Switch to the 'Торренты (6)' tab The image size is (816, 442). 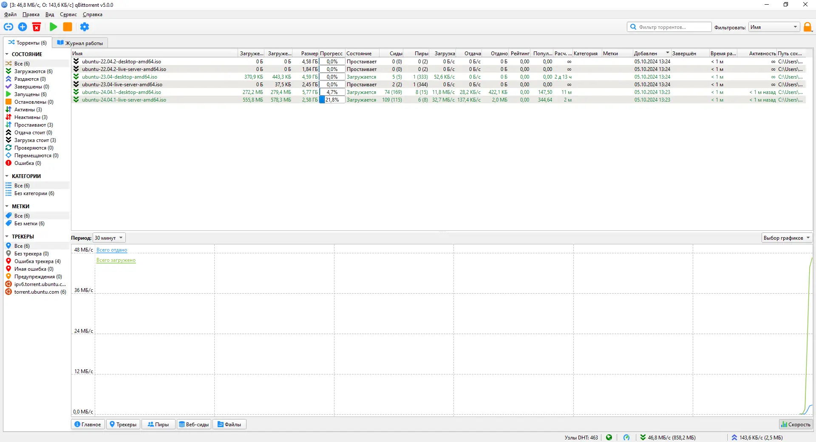tap(28, 42)
